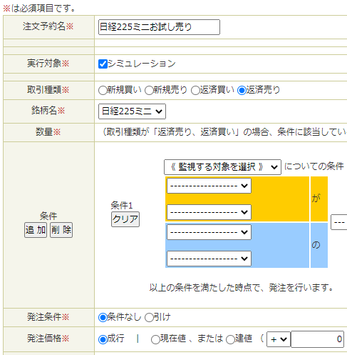Open the 監視する対象を選択 dropdown
The height and width of the screenshot is (355, 347).
pyautogui.click(x=222, y=167)
